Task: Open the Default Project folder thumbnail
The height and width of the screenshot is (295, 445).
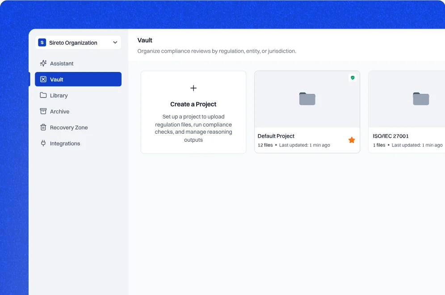Action: [307, 99]
